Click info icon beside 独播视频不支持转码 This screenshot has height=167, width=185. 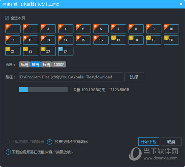pyautogui.click(x=49, y=142)
